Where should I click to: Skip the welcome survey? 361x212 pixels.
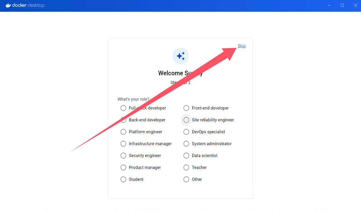coord(242,46)
